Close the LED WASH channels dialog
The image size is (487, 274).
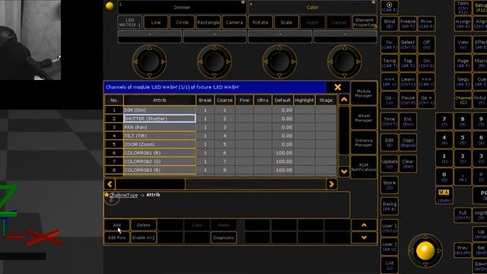338,88
